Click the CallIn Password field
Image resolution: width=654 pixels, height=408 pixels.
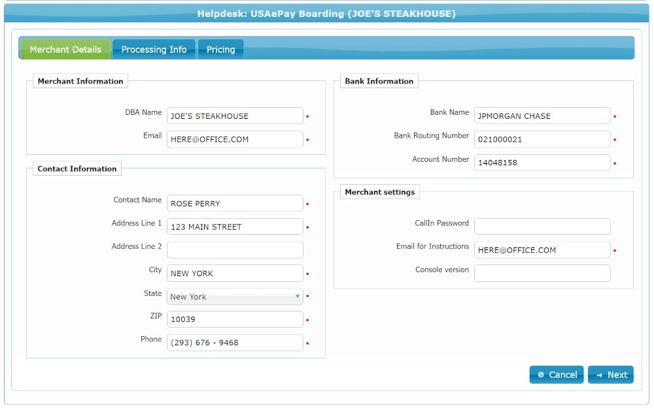click(542, 227)
